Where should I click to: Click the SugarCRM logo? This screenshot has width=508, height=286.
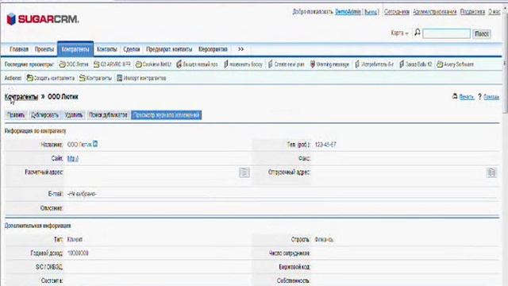(x=42, y=19)
